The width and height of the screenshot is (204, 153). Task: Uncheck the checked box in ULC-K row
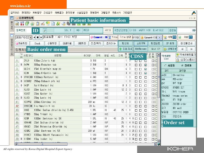tap(145, 69)
